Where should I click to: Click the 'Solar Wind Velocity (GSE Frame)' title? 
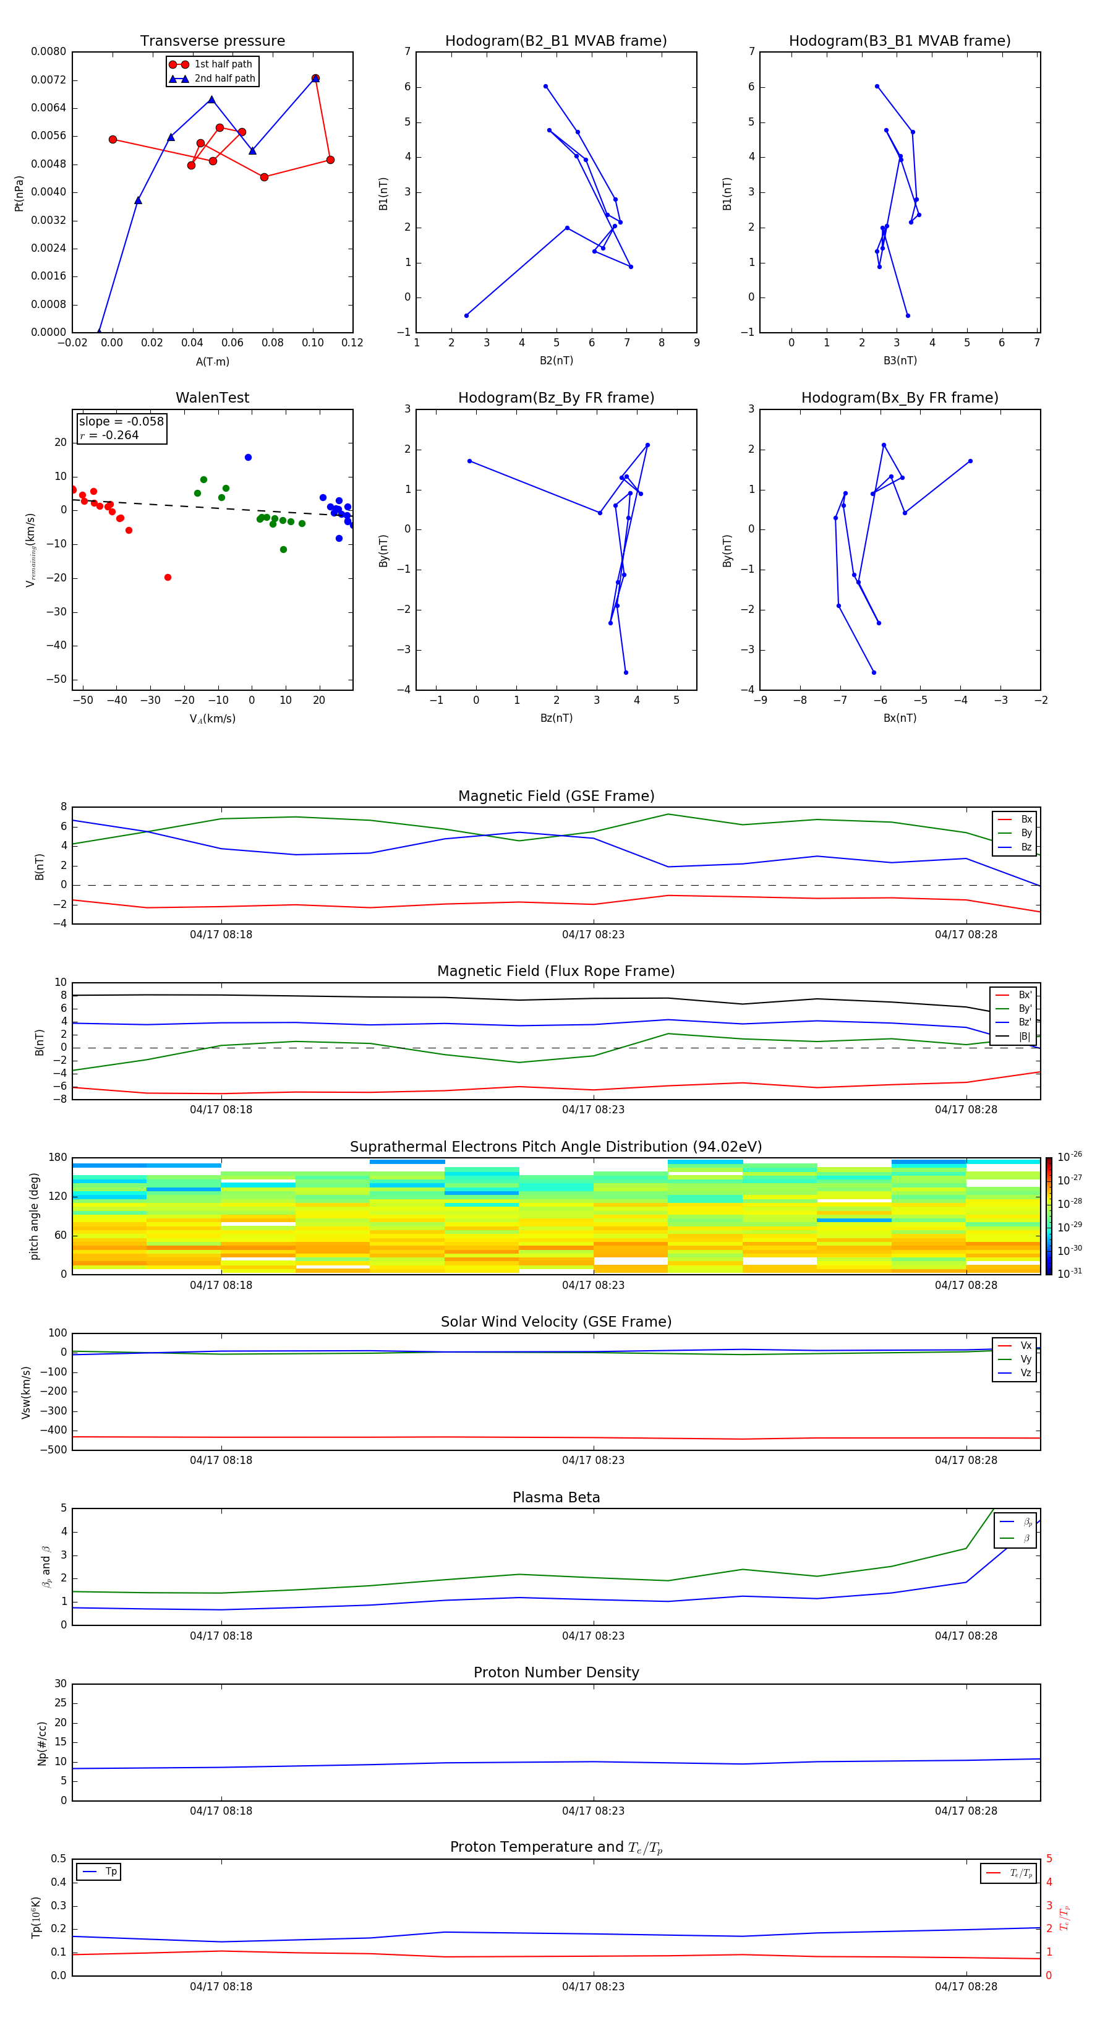click(x=556, y=1322)
